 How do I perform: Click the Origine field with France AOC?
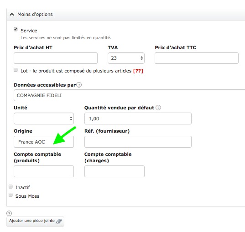click(x=44, y=142)
